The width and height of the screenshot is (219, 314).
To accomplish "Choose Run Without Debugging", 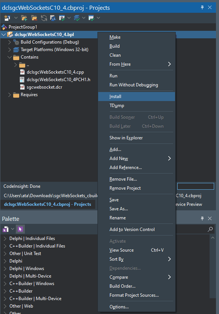I will (x=136, y=85).
